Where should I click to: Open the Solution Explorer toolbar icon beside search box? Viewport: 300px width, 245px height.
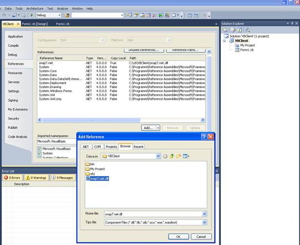(129, 15)
